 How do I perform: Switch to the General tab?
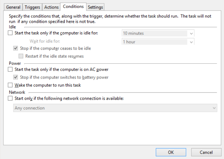click(x=13, y=7)
